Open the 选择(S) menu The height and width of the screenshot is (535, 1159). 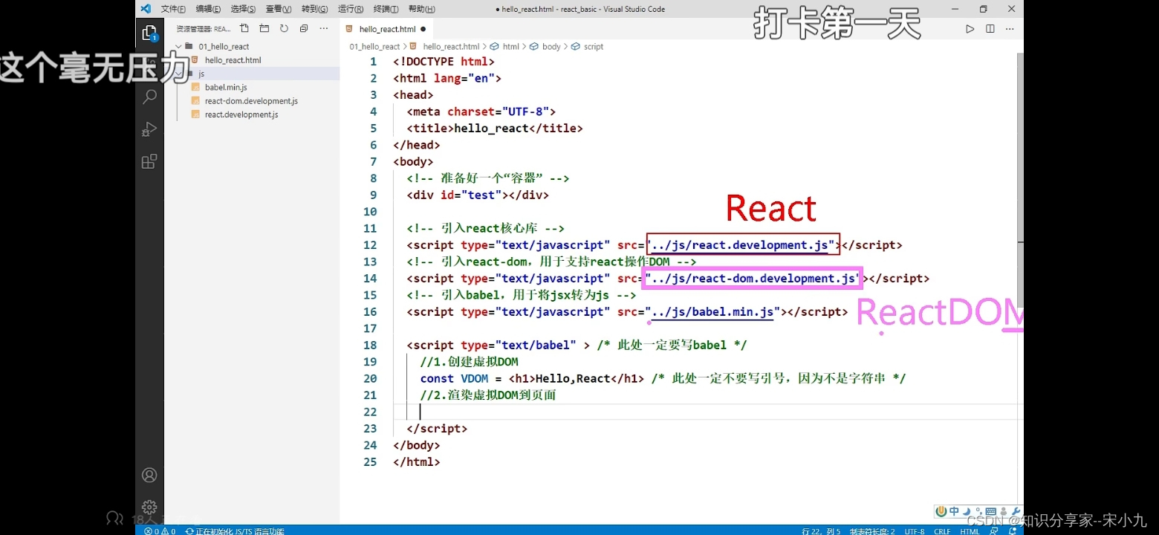[x=243, y=9]
